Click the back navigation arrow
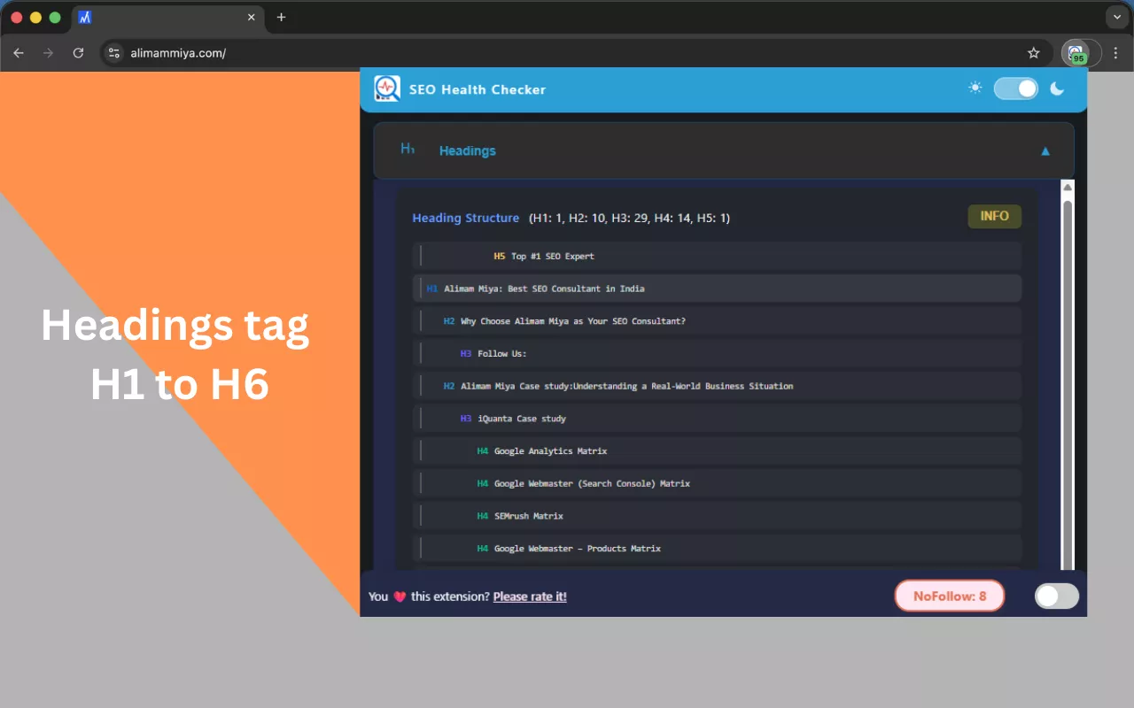 [x=19, y=52]
